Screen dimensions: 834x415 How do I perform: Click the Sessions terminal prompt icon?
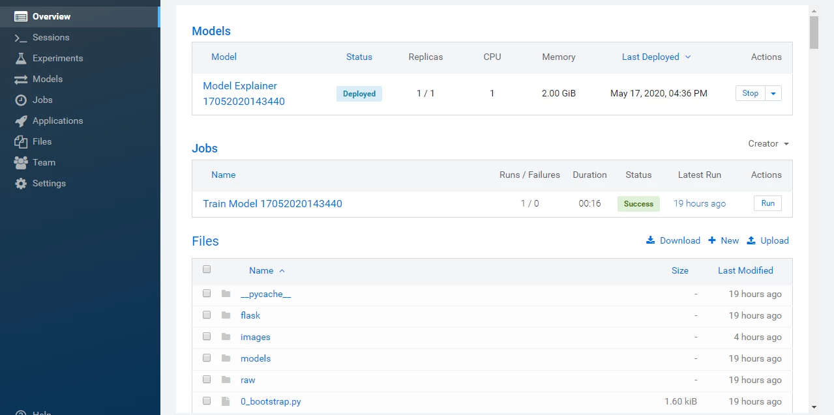[21, 38]
